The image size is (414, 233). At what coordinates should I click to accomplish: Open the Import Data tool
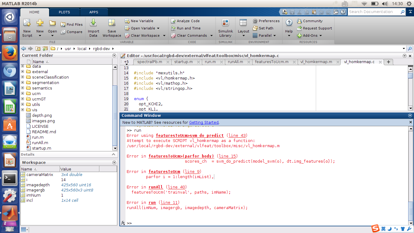tap(93, 28)
